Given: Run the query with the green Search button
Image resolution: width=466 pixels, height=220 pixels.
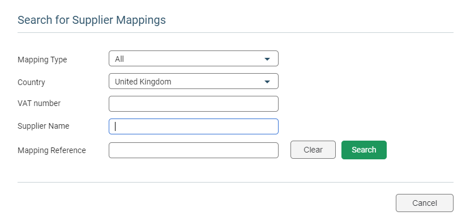Looking at the screenshot, I should (x=364, y=150).
